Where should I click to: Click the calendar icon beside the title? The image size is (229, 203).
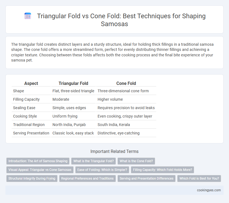(28, 16)
